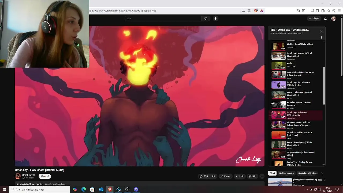Play Rema - Calm Down from the mix
Screen dimensions: 343x193
click(296, 95)
